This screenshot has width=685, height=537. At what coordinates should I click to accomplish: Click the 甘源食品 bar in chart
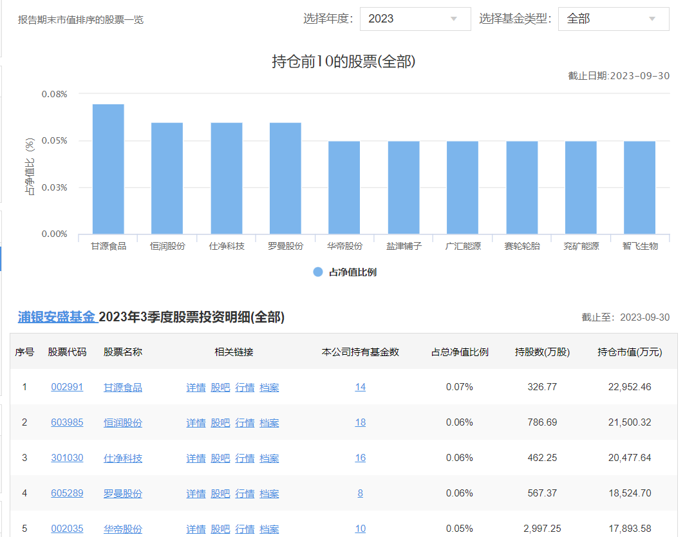(108, 169)
